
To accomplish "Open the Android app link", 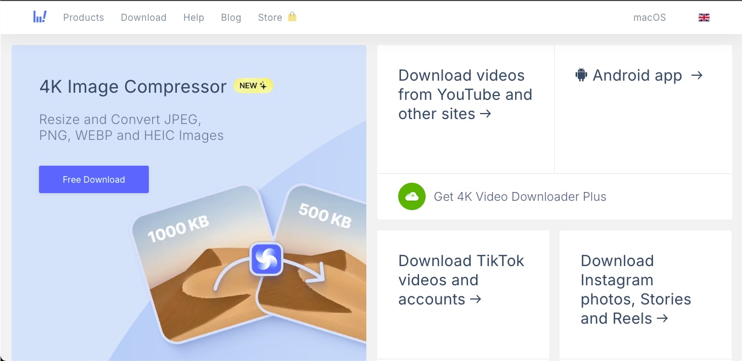I will (x=637, y=76).
